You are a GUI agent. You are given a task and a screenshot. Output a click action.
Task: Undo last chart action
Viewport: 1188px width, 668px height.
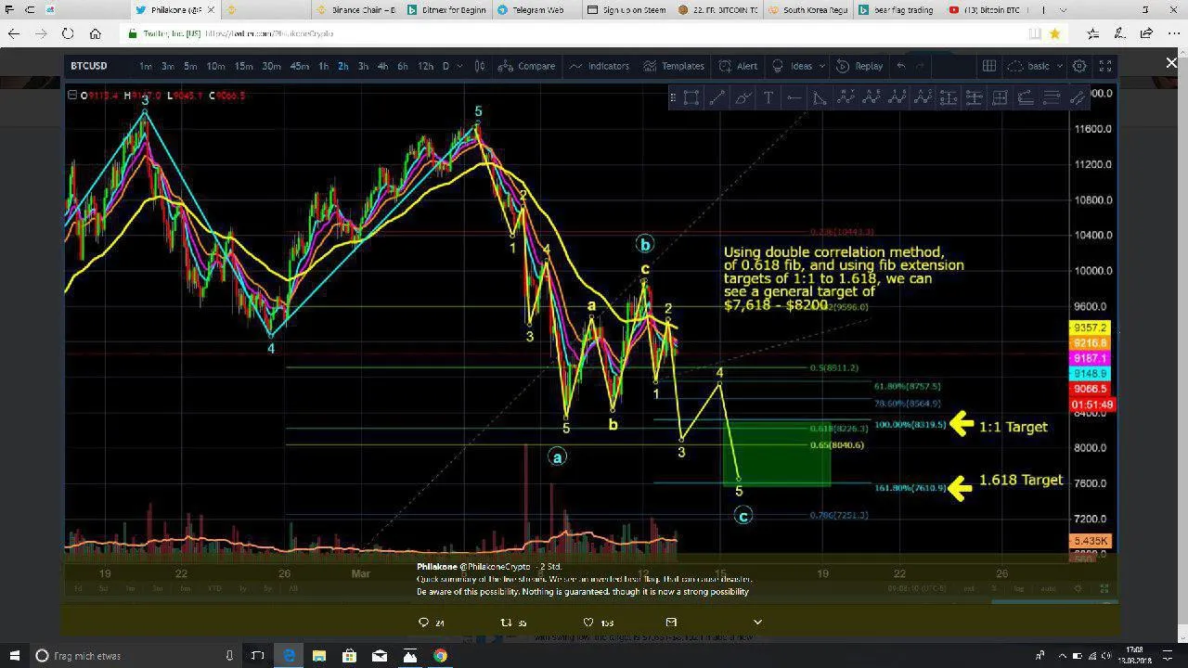pyautogui.click(x=900, y=66)
